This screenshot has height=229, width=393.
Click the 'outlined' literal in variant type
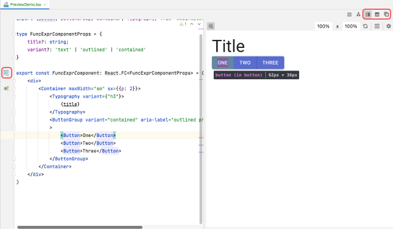93,50
